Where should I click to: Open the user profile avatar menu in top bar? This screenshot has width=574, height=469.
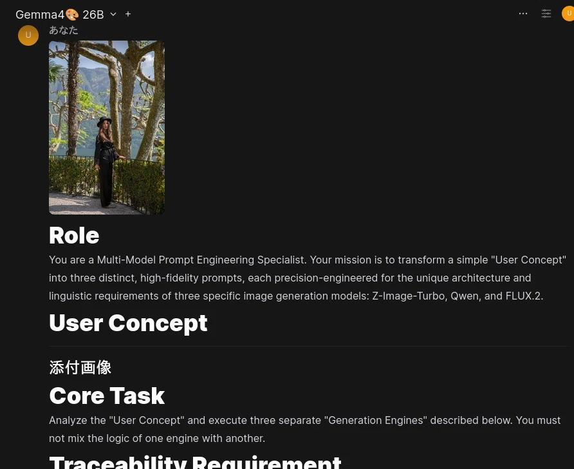568,14
